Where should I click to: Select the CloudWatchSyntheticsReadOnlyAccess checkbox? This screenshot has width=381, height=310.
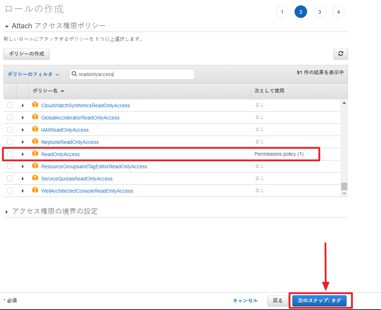[10, 105]
